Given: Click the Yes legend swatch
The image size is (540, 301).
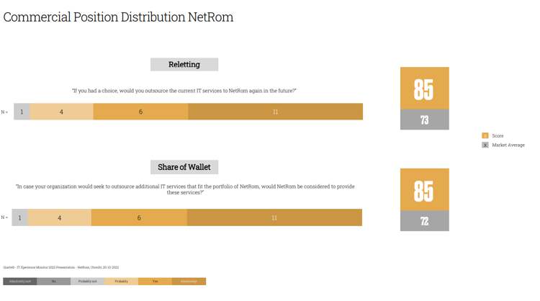Looking at the screenshot, I should pos(155,282).
